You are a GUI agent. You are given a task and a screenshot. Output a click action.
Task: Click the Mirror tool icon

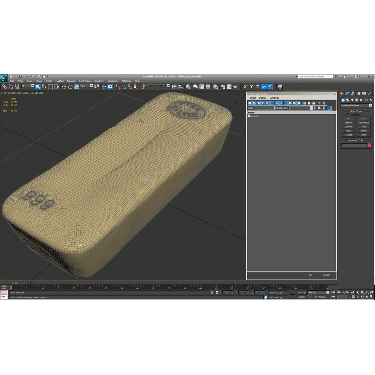coord(174,86)
